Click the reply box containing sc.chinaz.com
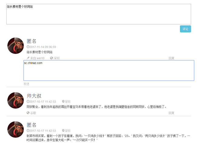The width and height of the screenshot is (197, 151). point(109,71)
